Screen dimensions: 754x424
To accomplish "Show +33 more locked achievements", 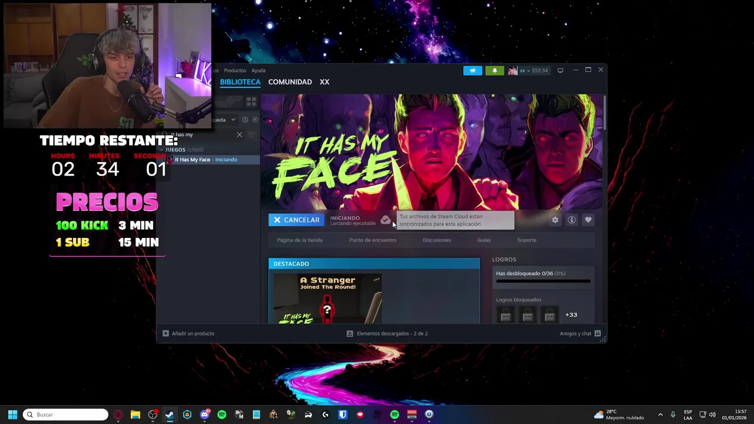I will point(571,315).
